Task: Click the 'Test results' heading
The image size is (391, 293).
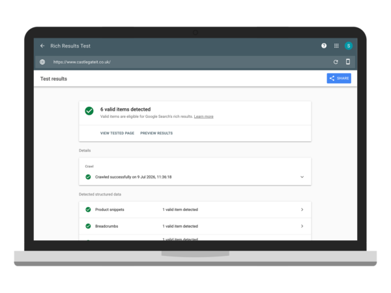Action: [53, 79]
